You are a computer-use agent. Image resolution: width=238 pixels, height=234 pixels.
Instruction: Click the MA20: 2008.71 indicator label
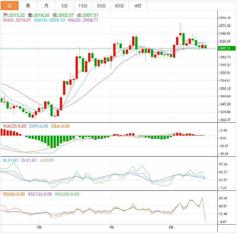(x=83, y=20)
